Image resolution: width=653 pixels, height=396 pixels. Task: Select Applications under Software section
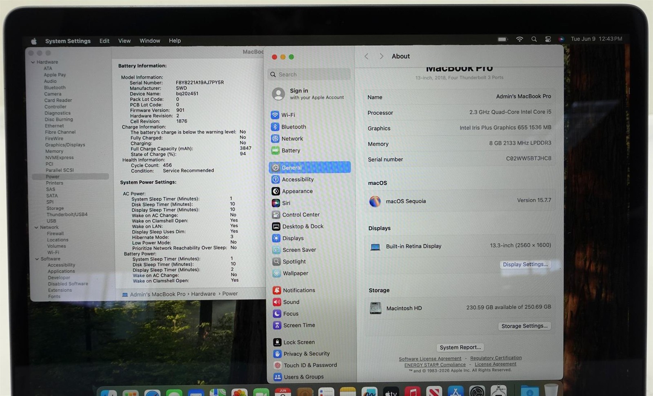[x=61, y=271]
